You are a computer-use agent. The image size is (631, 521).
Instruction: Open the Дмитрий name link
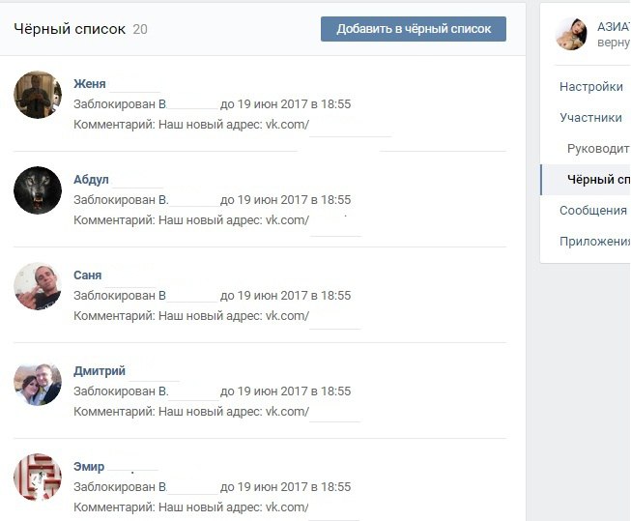coord(100,371)
